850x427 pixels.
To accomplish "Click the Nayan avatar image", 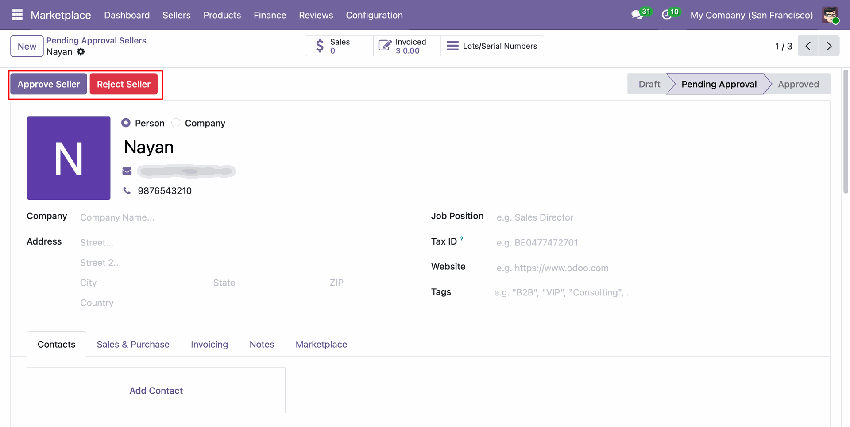I will coord(69,158).
